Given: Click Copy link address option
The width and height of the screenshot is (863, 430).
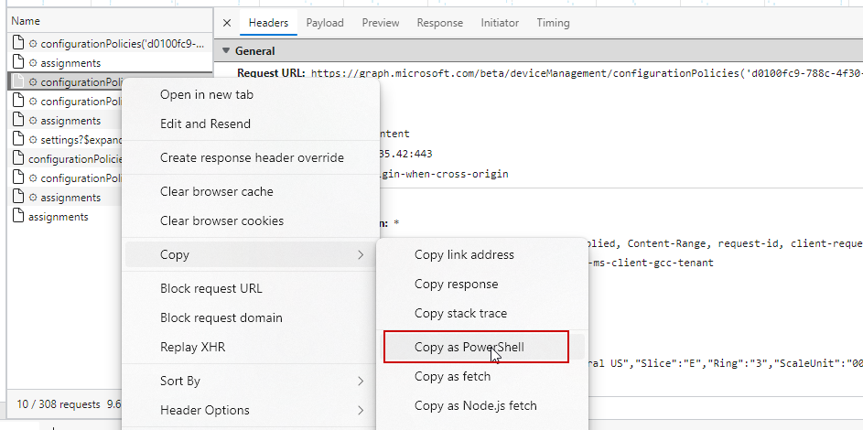Looking at the screenshot, I should (464, 254).
